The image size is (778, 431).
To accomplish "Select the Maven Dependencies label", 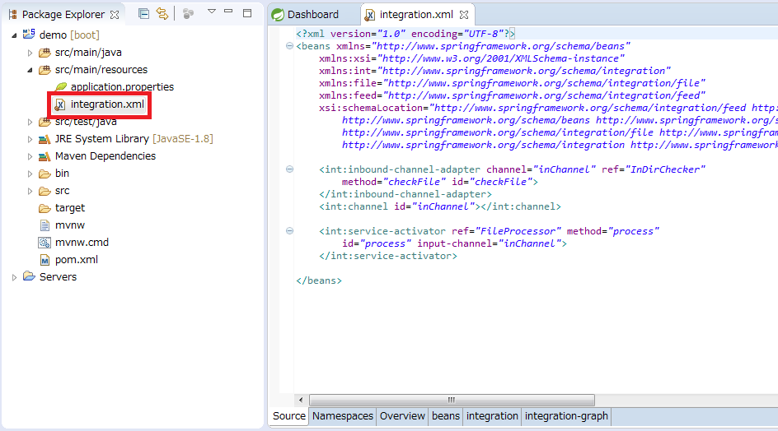I will click(105, 156).
